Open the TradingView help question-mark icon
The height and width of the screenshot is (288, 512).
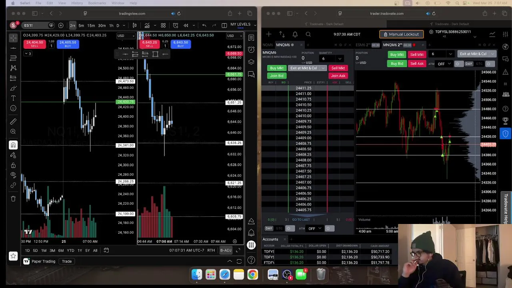point(251,260)
